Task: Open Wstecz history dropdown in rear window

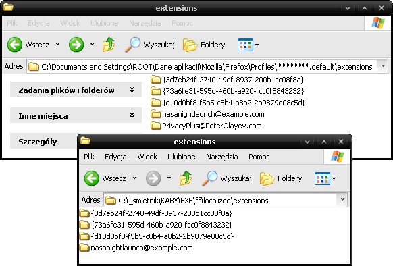Action: pos(57,45)
